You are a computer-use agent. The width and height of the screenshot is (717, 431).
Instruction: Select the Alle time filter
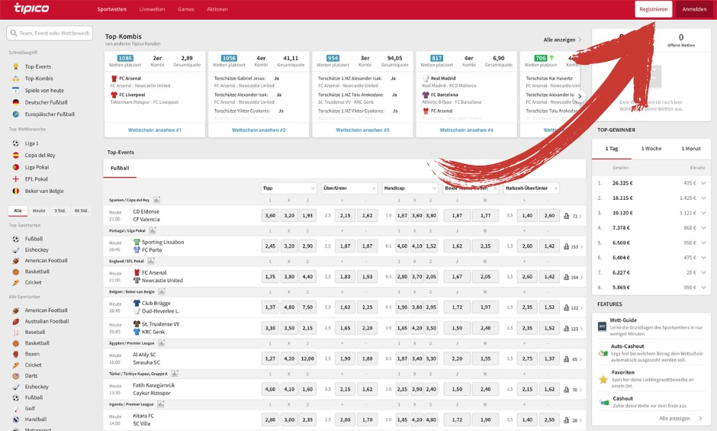pyautogui.click(x=18, y=211)
